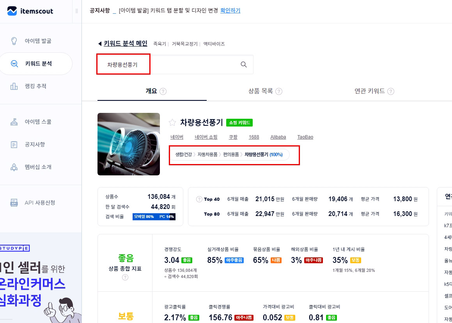
Task: Click the 아주좋음 badge beside 85%
Action: click(234, 260)
